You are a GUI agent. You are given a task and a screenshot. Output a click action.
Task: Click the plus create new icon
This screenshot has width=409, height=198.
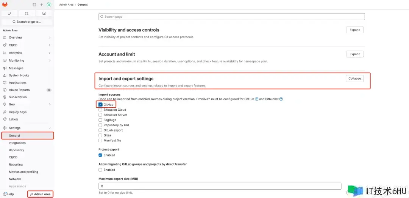pyautogui.click(x=41, y=5)
